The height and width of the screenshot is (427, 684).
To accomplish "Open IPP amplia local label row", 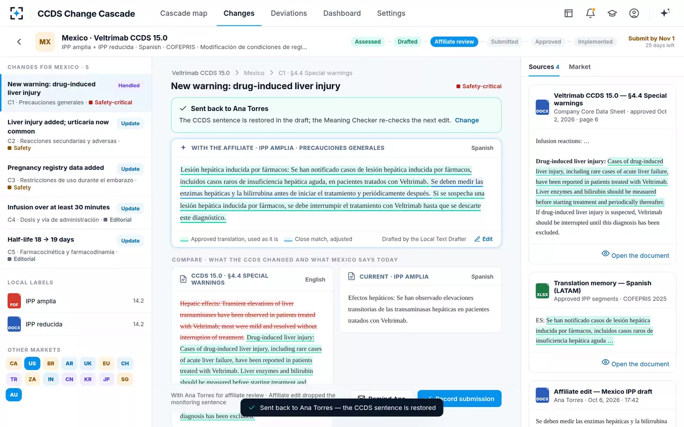I will click(76, 301).
